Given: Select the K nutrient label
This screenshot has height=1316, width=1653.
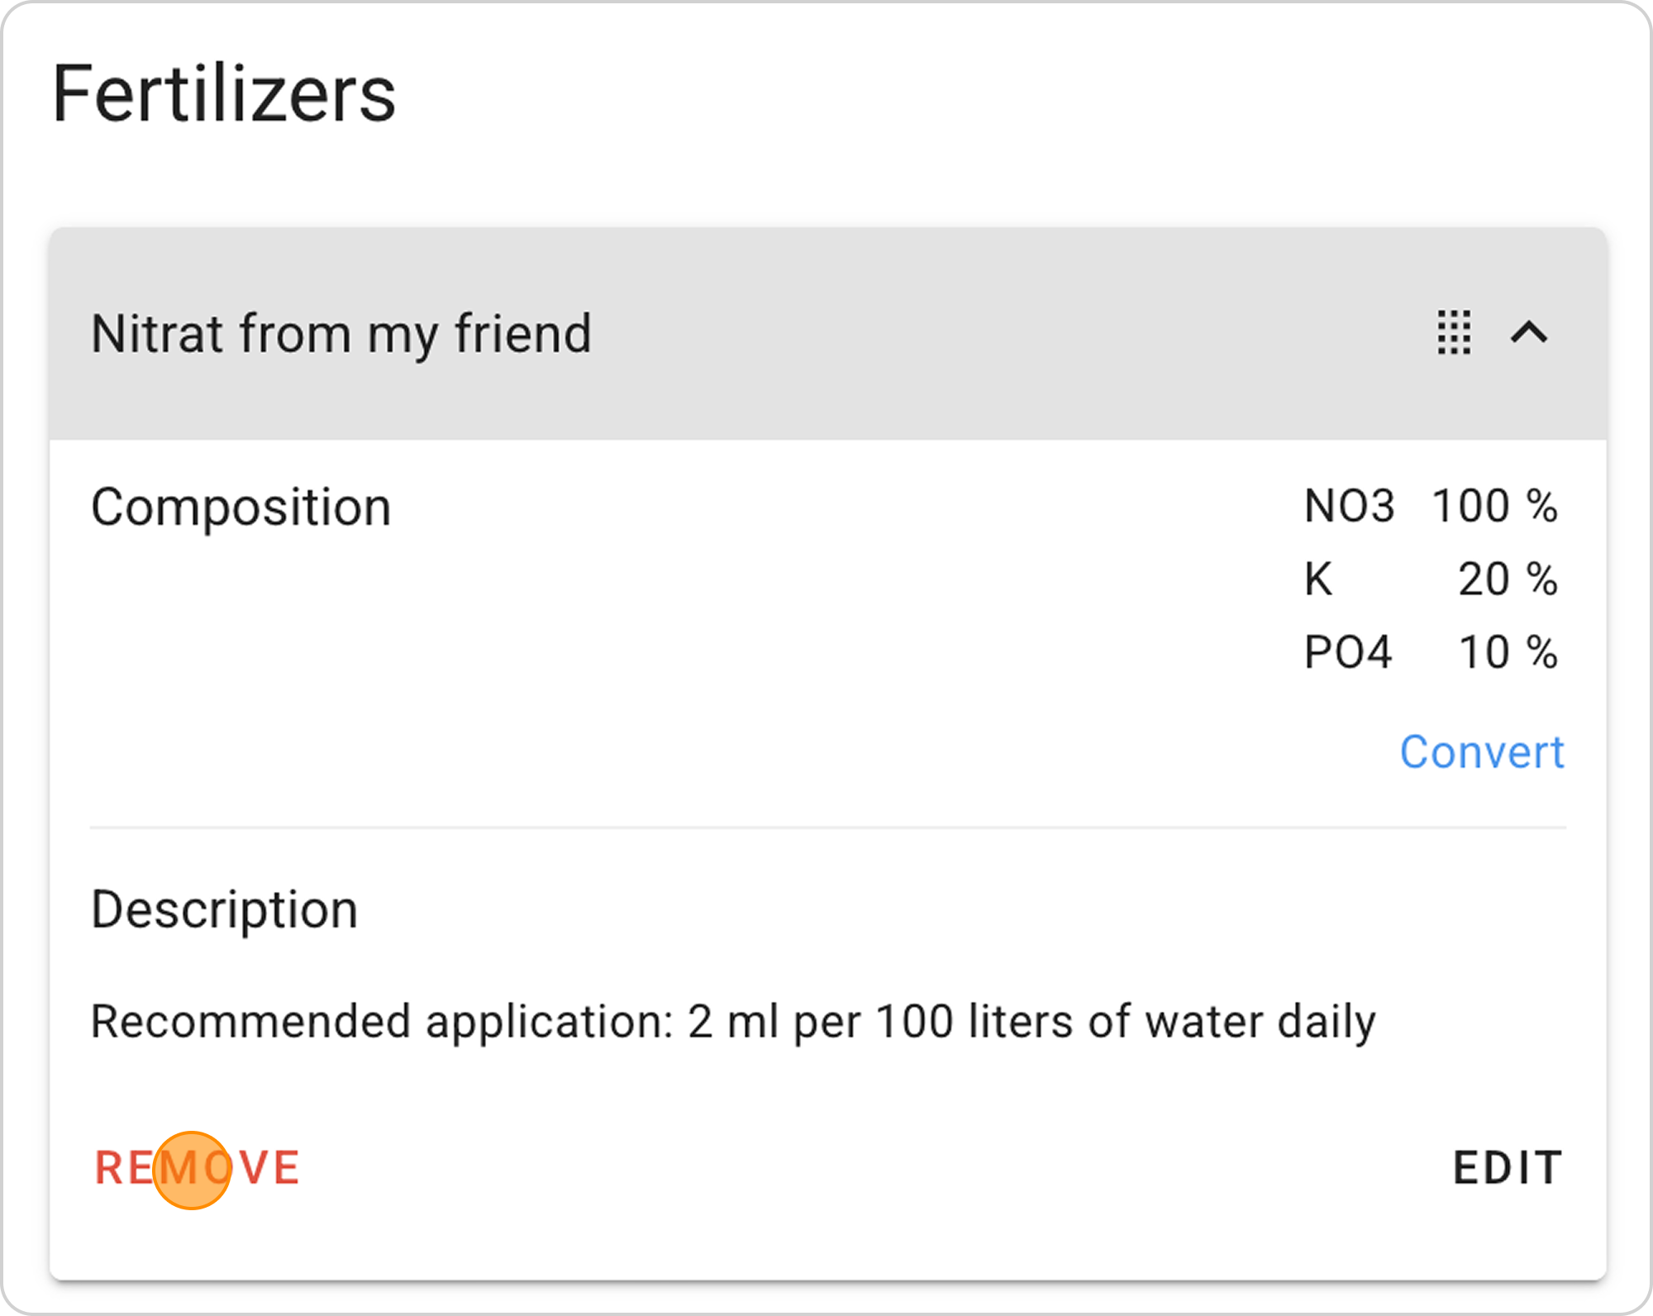Looking at the screenshot, I should (1318, 579).
